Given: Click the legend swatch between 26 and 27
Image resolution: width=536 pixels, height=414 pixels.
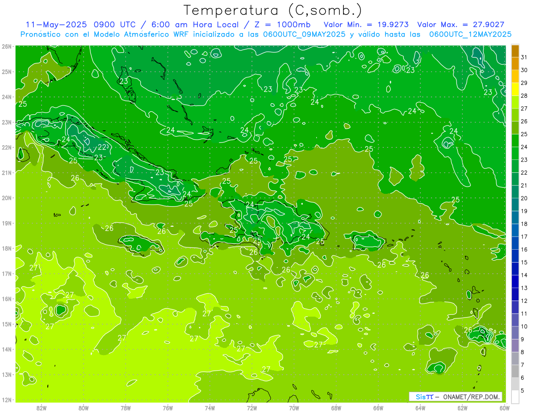Looking at the screenshot, I should (515, 115).
